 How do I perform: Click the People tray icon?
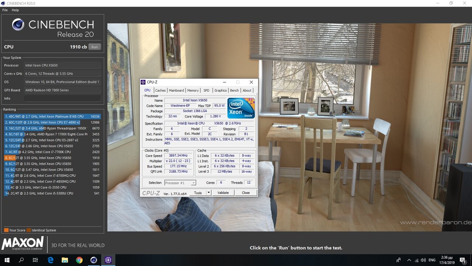(x=399, y=260)
